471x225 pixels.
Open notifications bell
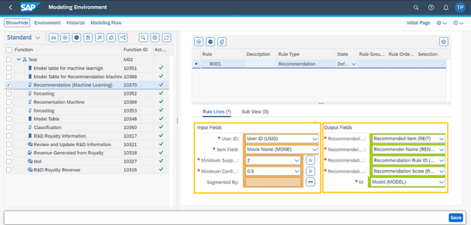[446, 7]
